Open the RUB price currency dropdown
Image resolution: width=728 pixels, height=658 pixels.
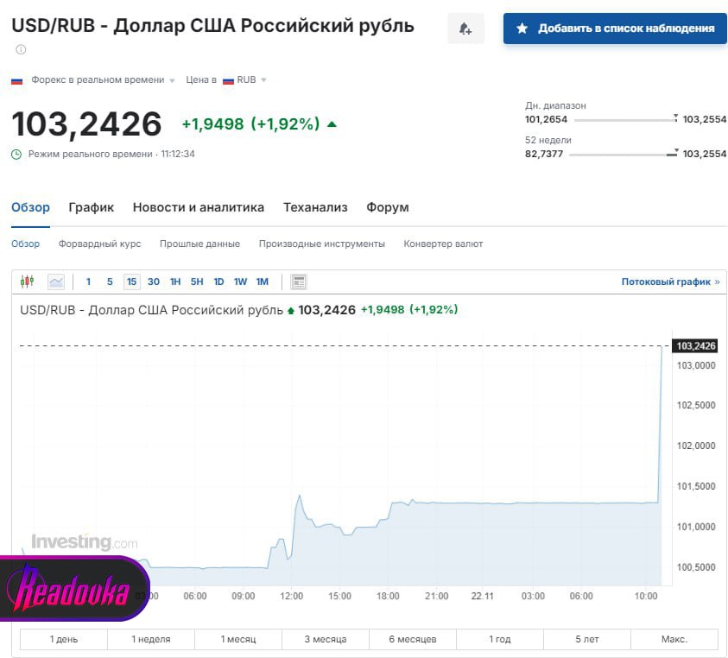[263, 80]
